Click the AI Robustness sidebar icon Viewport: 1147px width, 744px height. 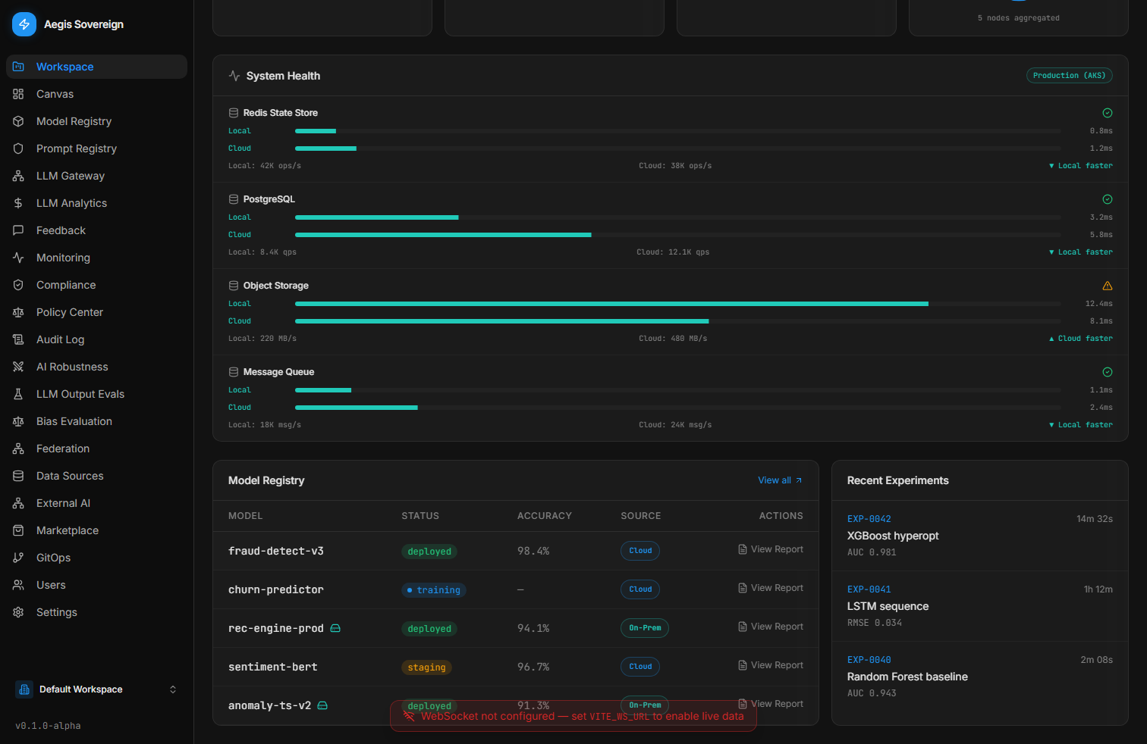tap(18, 367)
